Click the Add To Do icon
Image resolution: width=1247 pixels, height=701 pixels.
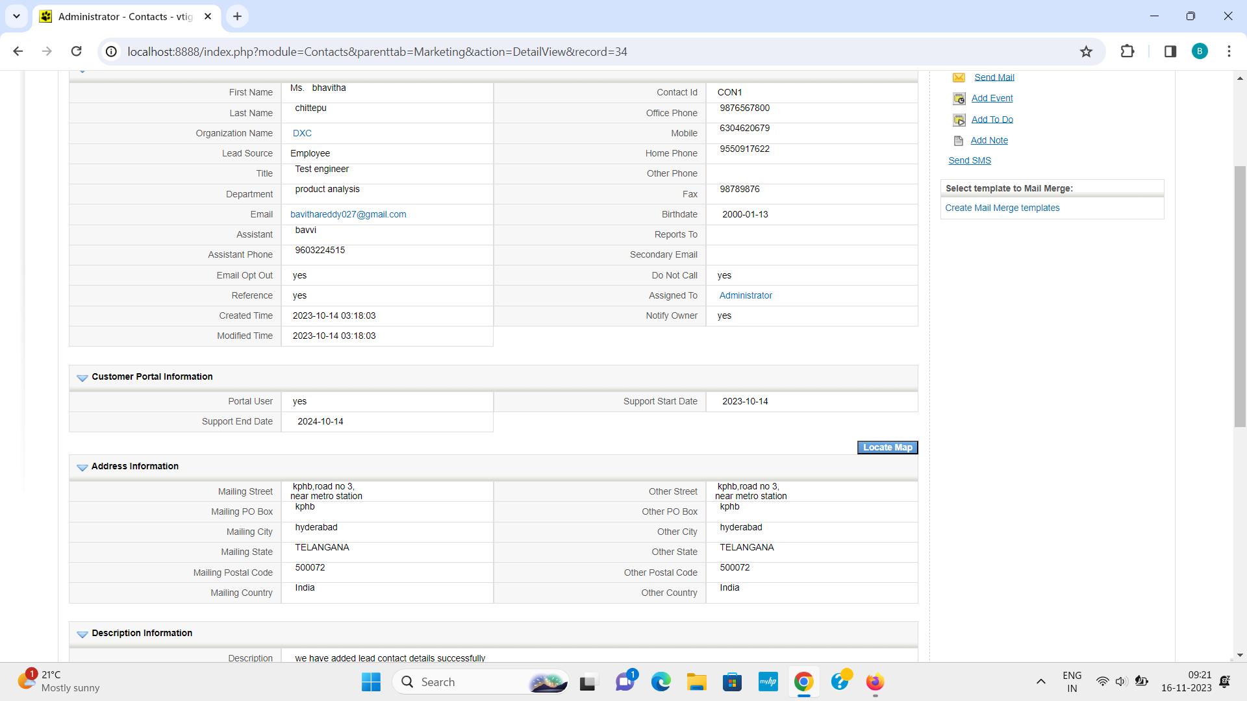coord(959,119)
